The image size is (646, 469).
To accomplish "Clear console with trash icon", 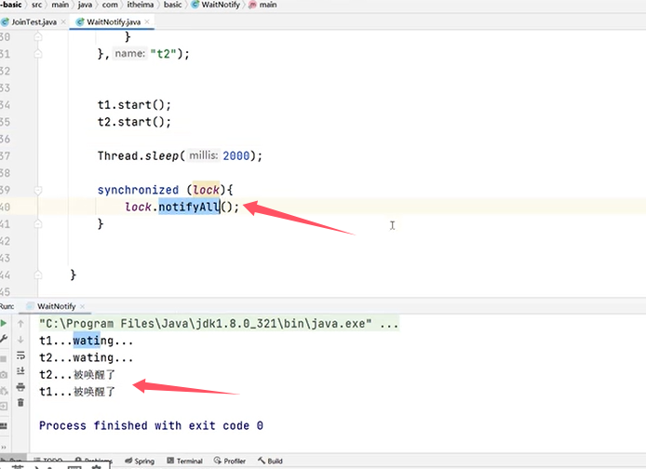I will 20,402.
